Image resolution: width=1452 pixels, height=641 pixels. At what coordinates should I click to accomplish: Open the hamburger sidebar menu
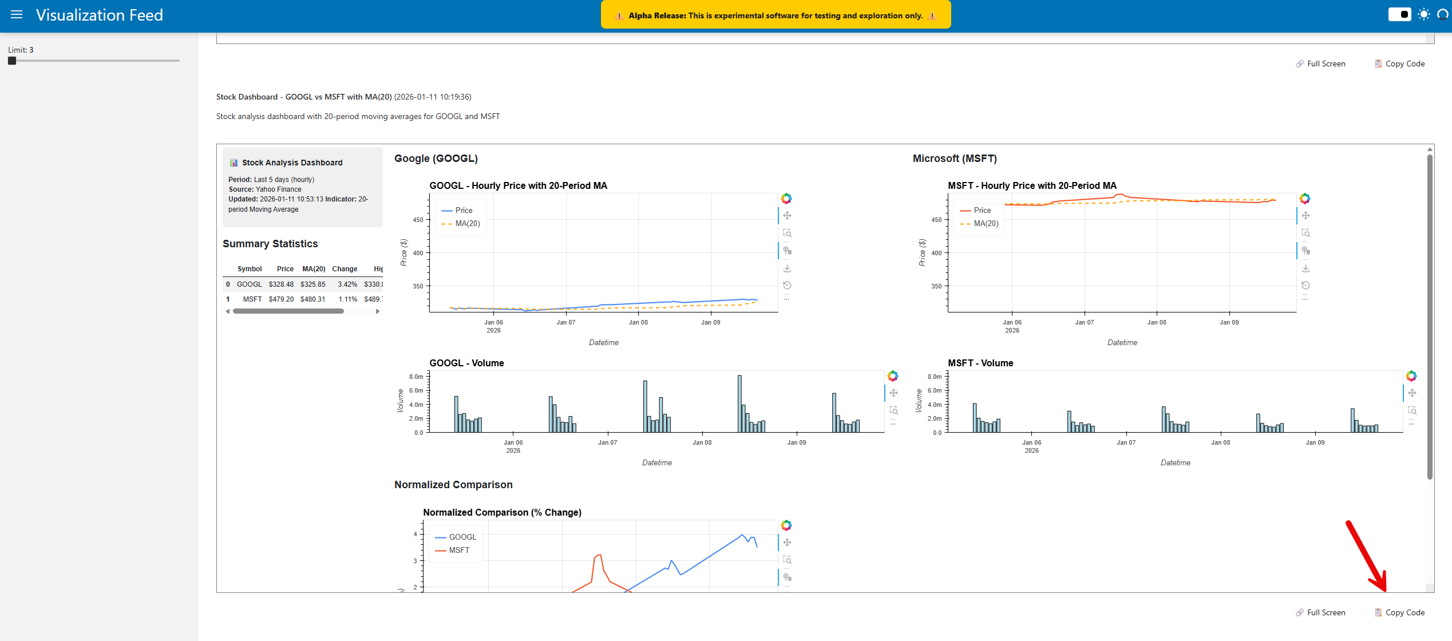point(17,15)
